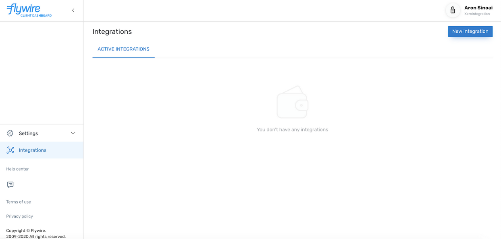Open the Terms of use link
The image size is (501, 239).
coord(19,202)
